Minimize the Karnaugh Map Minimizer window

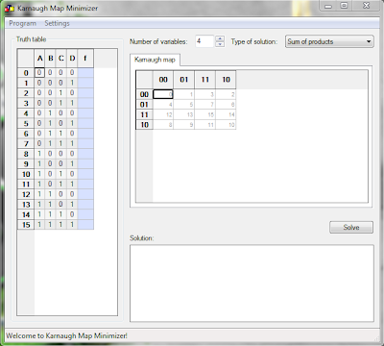click(x=327, y=6)
